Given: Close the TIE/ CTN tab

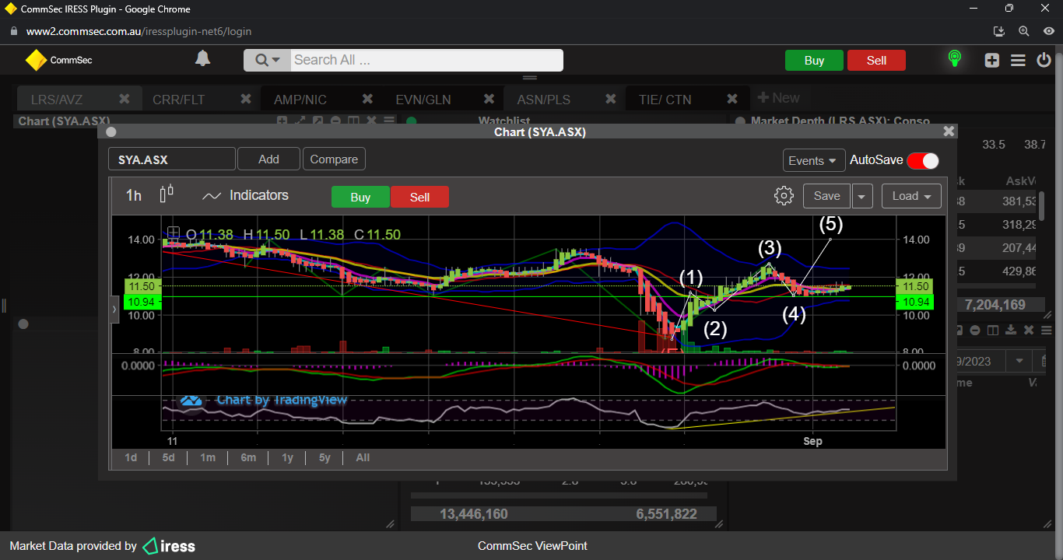Looking at the screenshot, I should coord(731,99).
